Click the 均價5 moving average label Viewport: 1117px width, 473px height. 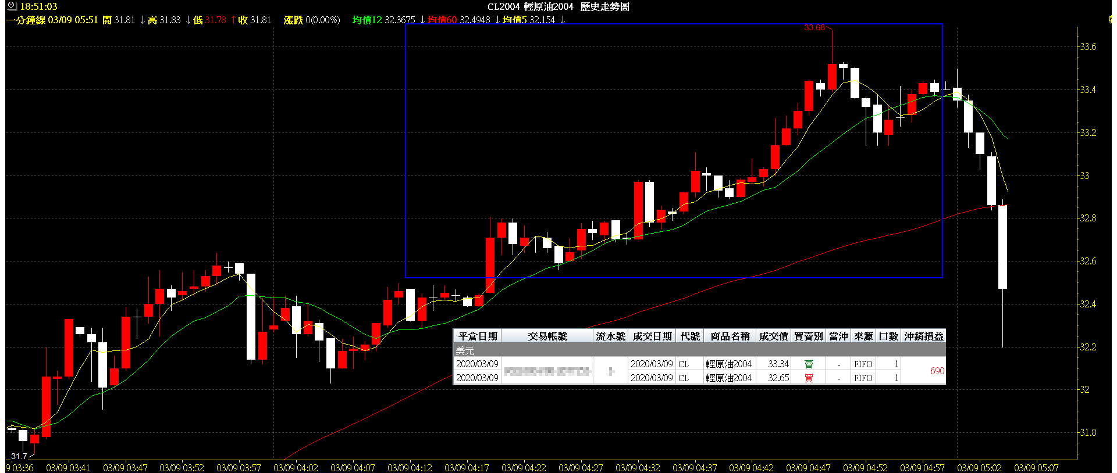515,20
